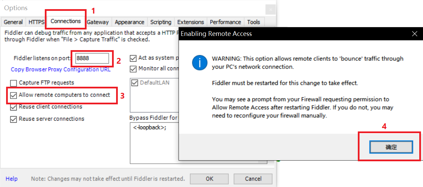This screenshot has width=423, height=187.
Task: Open the HTTPS tab
Action: tap(36, 22)
